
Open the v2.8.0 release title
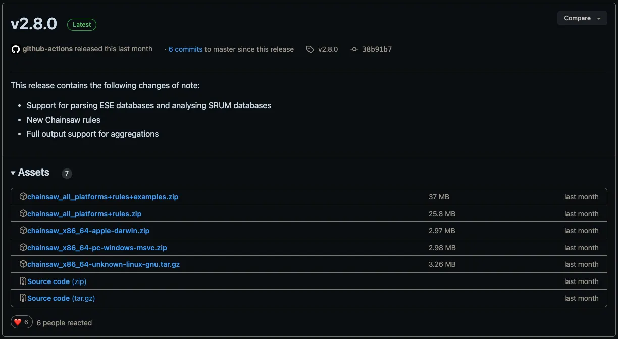[x=34, y=24]
